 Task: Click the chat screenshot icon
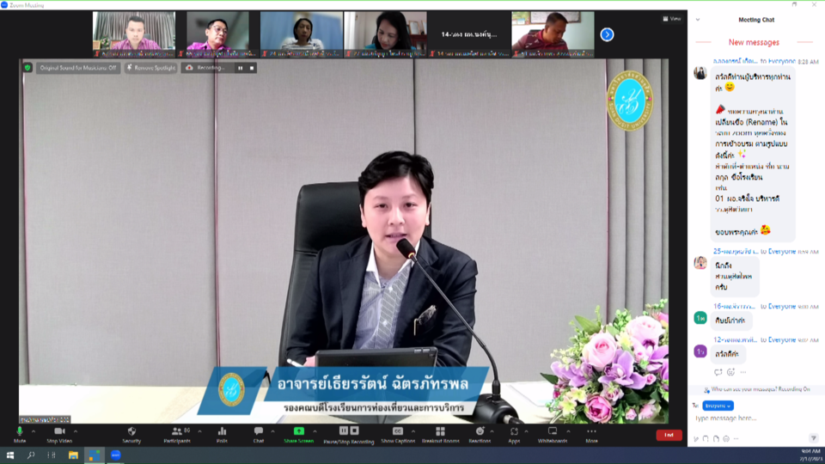(706, 439)
